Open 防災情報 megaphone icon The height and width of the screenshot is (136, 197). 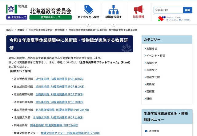tap(139, 9)
